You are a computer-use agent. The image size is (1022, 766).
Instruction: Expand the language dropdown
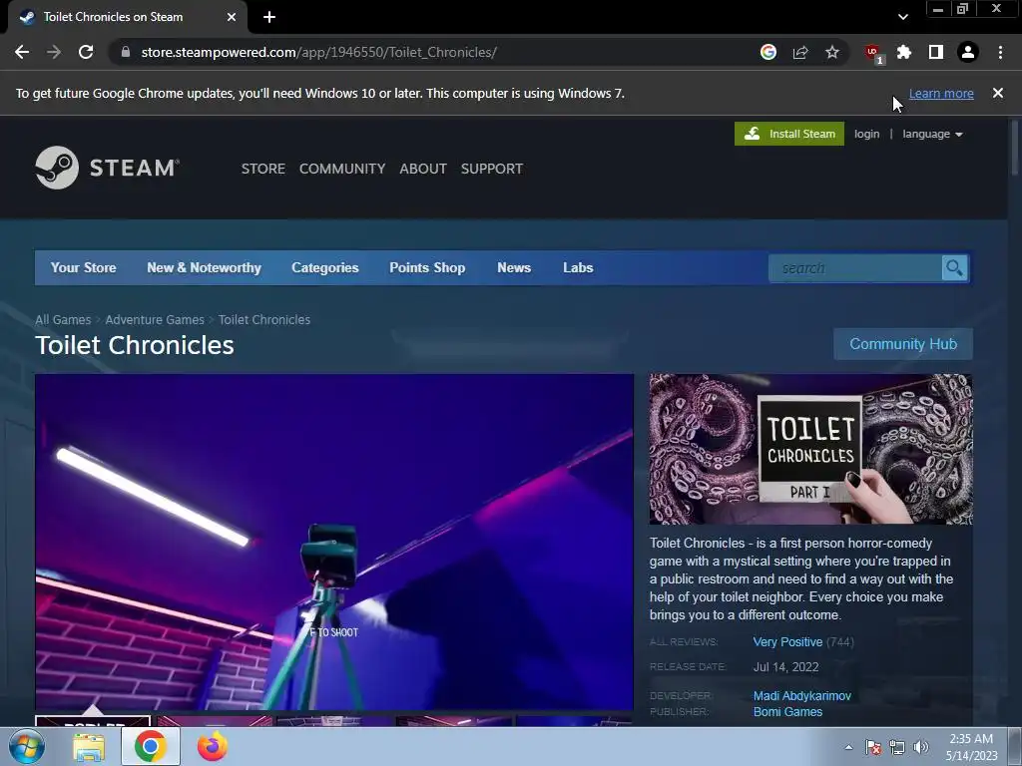932,134
